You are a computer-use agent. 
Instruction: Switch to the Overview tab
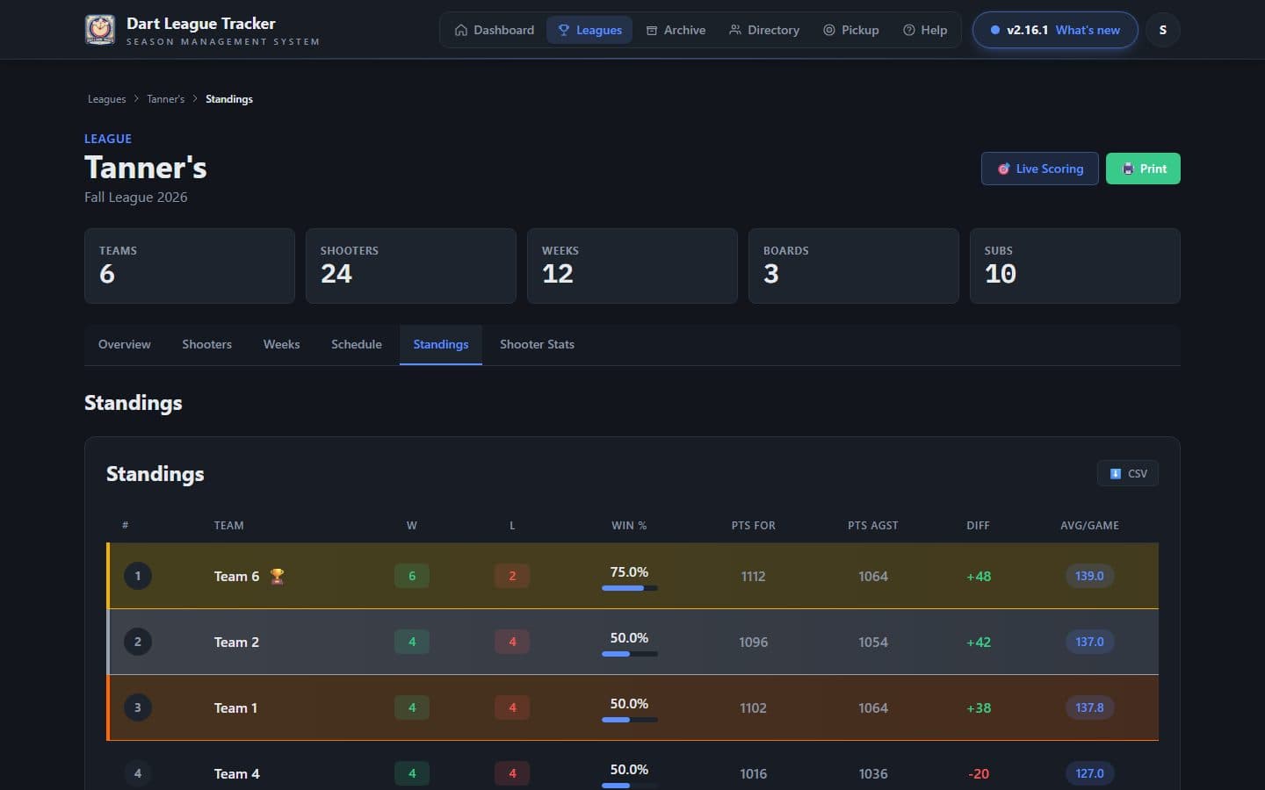point(125,344)
